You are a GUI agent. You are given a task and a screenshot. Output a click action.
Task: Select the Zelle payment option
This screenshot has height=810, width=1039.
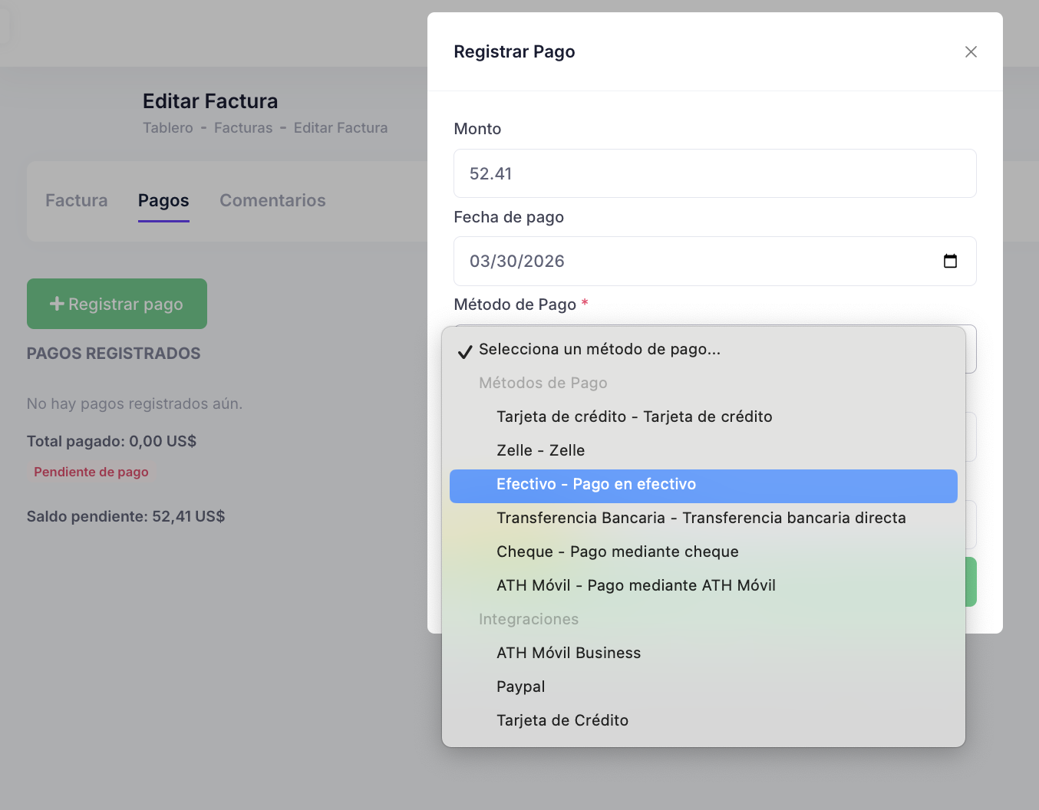click(x=540, y=450)
